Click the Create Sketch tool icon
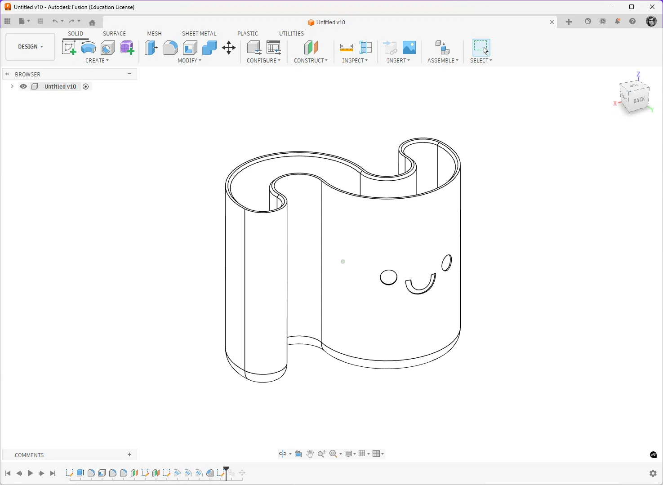 click(x=69, y=48)
